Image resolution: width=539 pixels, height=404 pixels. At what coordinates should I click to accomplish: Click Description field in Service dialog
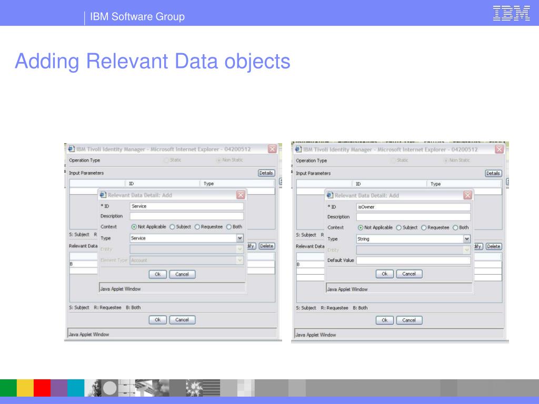[187, 216]
